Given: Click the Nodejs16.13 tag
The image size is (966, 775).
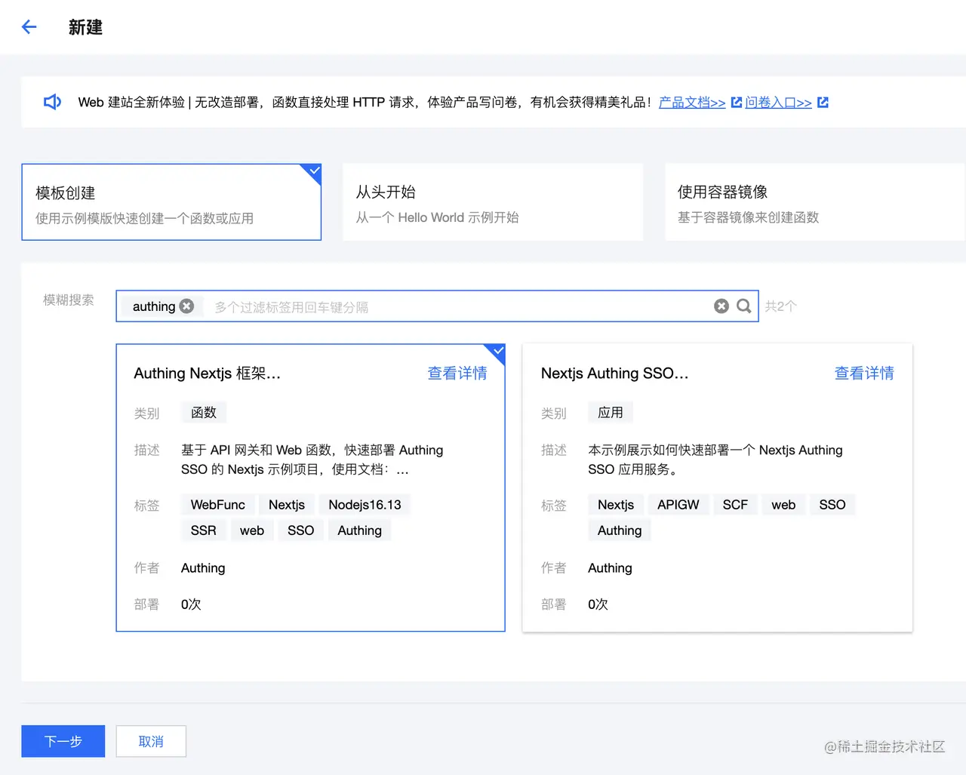Looking at the screenshot, I should pyautogui.click(x=365, y=505).
